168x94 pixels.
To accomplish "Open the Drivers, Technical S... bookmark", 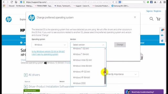I will tap(63, 6).
